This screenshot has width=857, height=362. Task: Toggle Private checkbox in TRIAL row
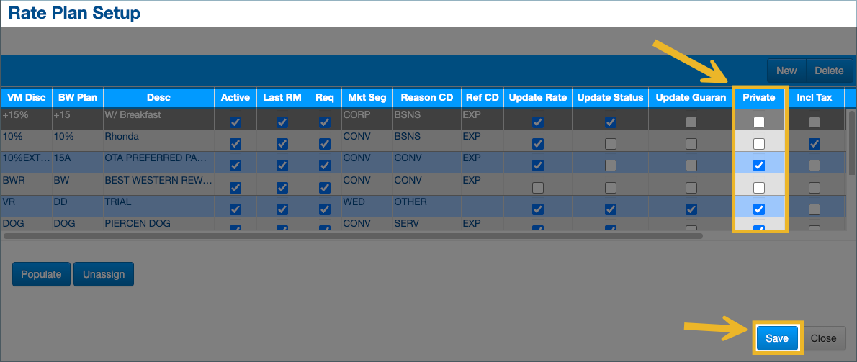pos(759,209)
